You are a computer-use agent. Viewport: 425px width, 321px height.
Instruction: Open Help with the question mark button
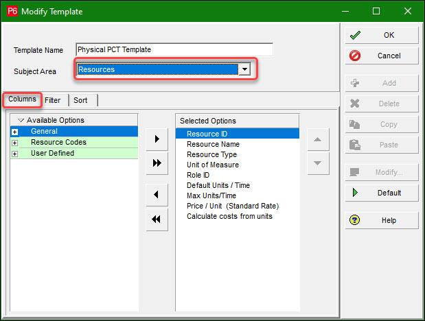382,220
